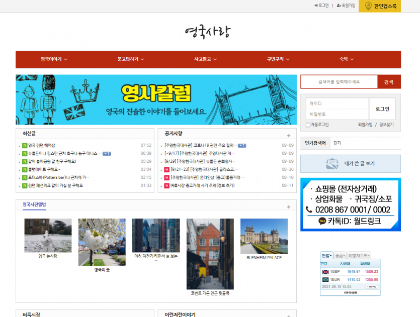420x317 pixels.
Task: Click the login arrow icon in top bar
Action: coord(316,6)
